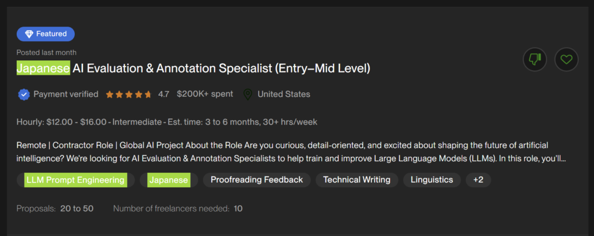Click the United States location text
Image resolution: width=594 pixels, height=236 pixels.
click(x=284, y=94)
